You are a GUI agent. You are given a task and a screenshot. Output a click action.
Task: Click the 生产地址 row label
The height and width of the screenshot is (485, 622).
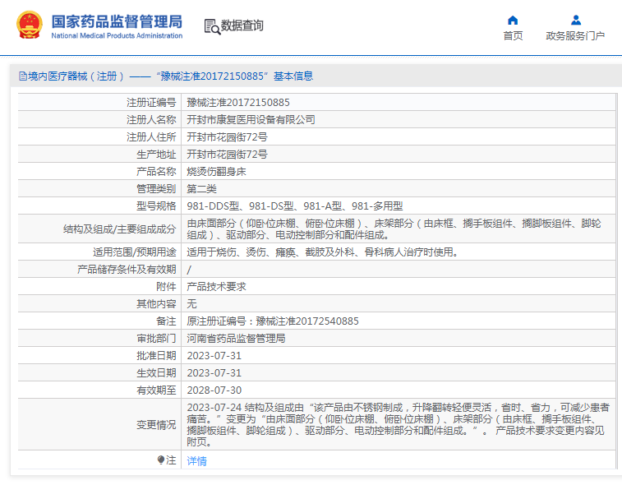pyautogui.click(x=156, y=155)
